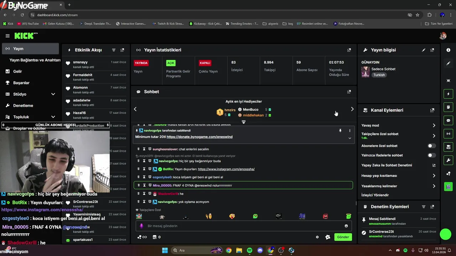Select the red face emote
Image resolution: width=456 pixels, height=256 pixels.
pyautogui.click(x=325, y=216)
